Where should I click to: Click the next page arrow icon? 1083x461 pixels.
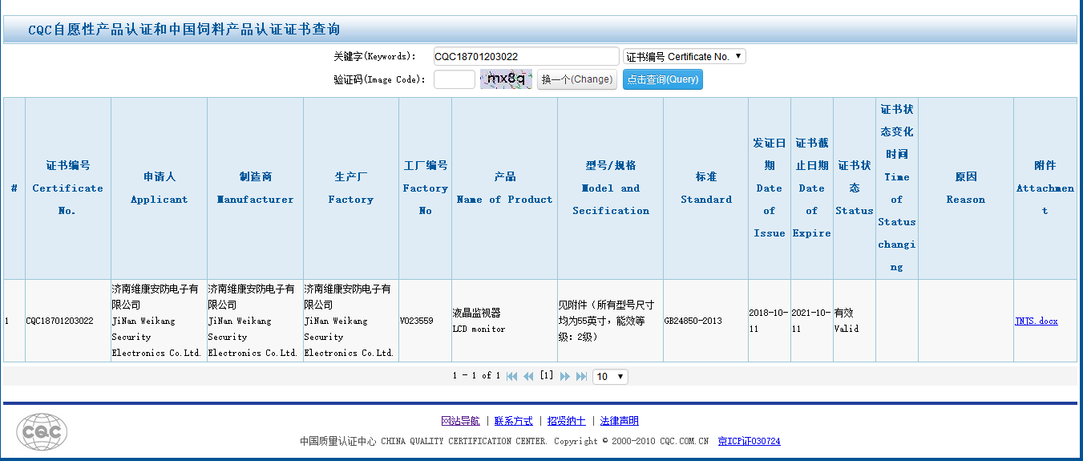pyautogui.click(x=564, y=376)
